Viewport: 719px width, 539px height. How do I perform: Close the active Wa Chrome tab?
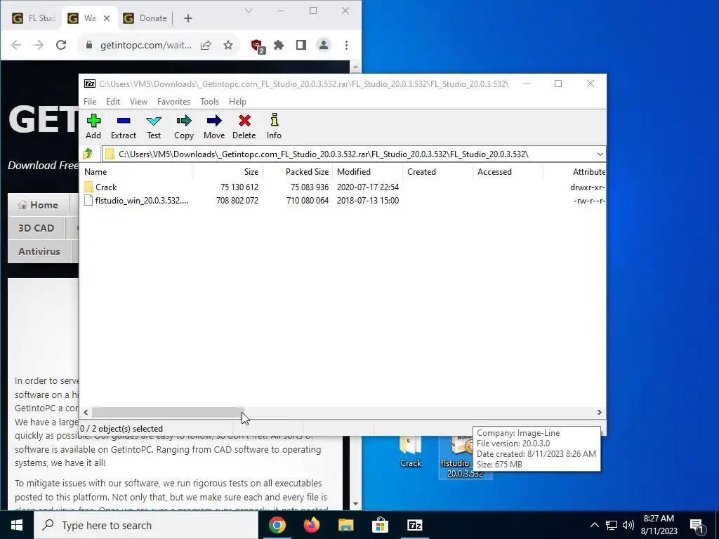coord(107,18)
